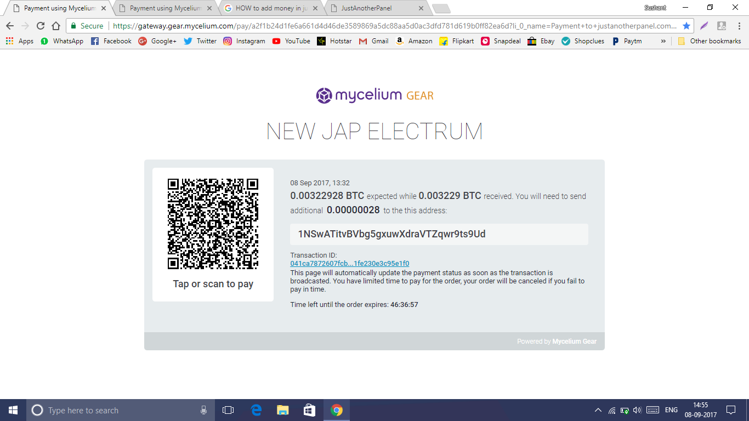The image size is (749, 421).
Task: Open the Apps shortcut in the bookmarks bar
Action: [20, 41]
